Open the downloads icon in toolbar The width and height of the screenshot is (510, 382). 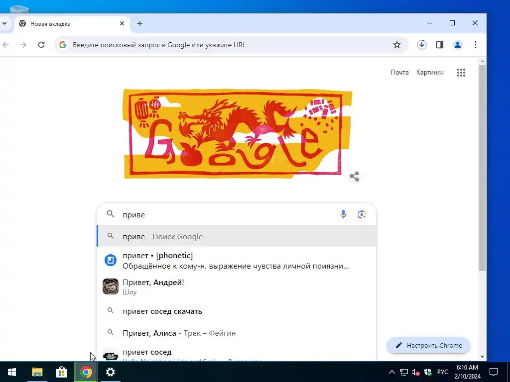[422, 45]
